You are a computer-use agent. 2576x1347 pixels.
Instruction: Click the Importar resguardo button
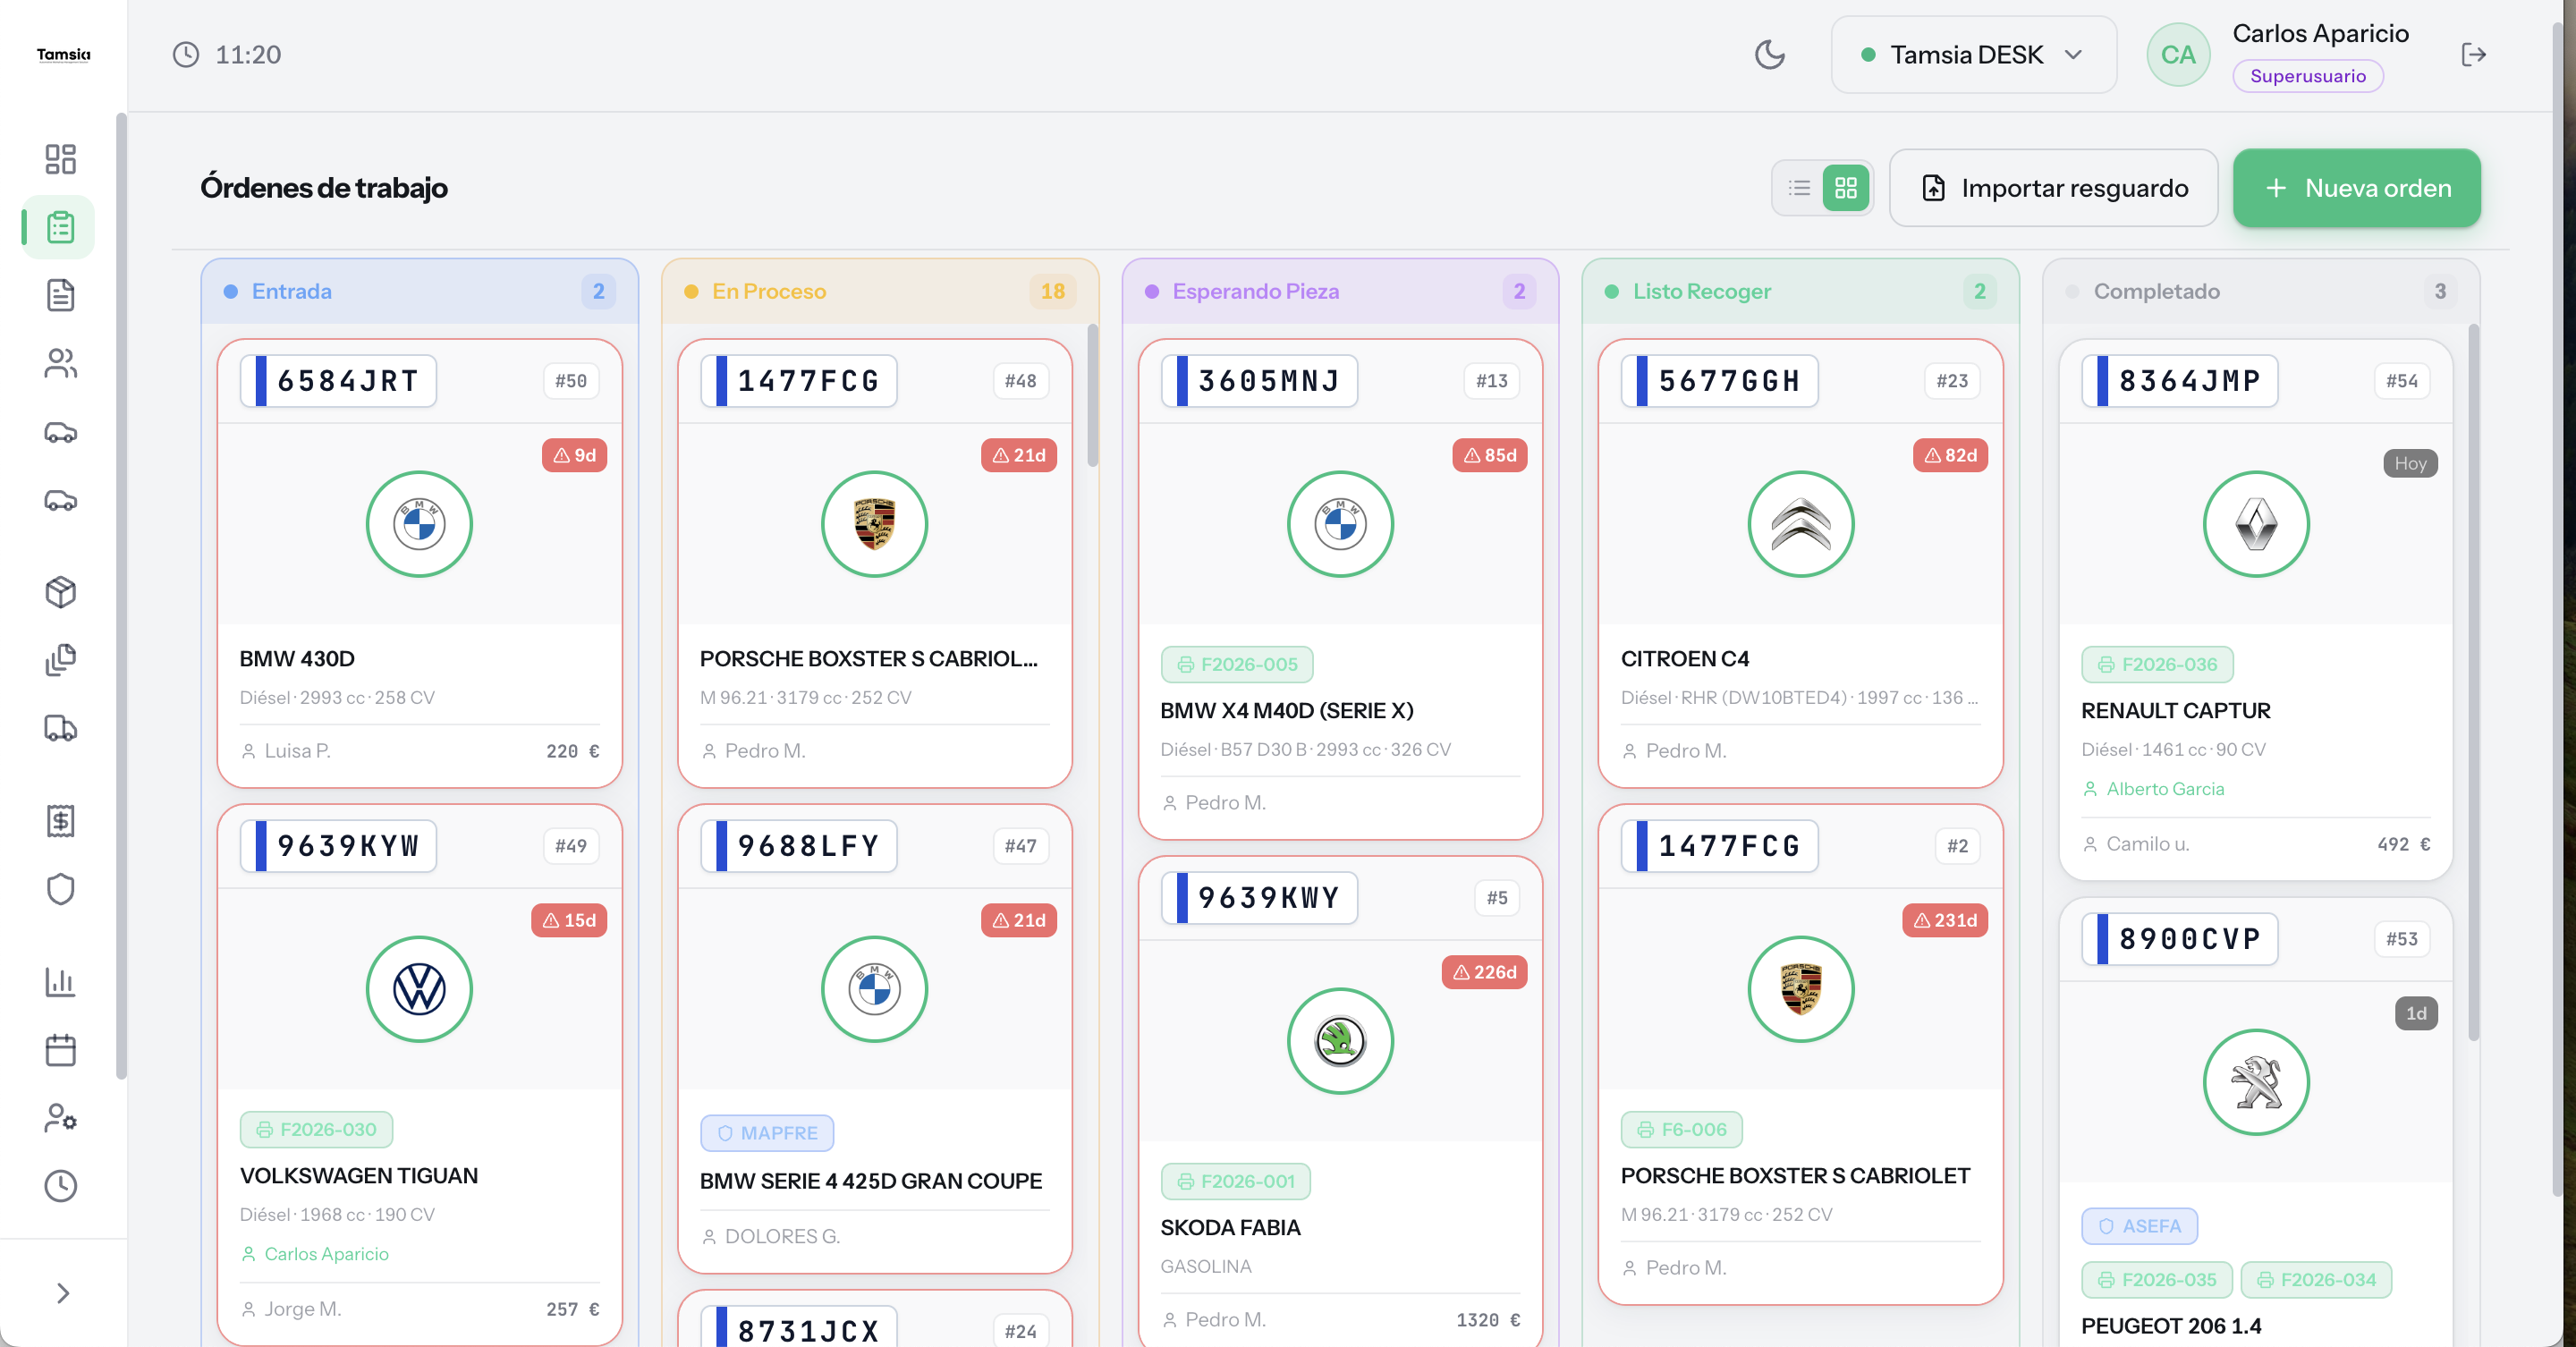pyautogui.click(x=2053, y=188)
